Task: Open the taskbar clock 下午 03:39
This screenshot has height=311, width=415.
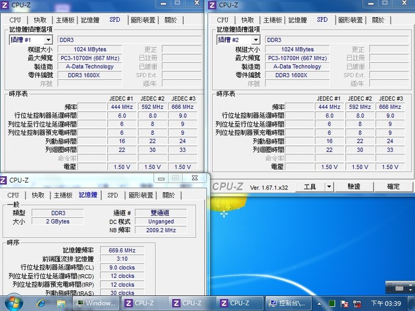Action: coord(386,304)
